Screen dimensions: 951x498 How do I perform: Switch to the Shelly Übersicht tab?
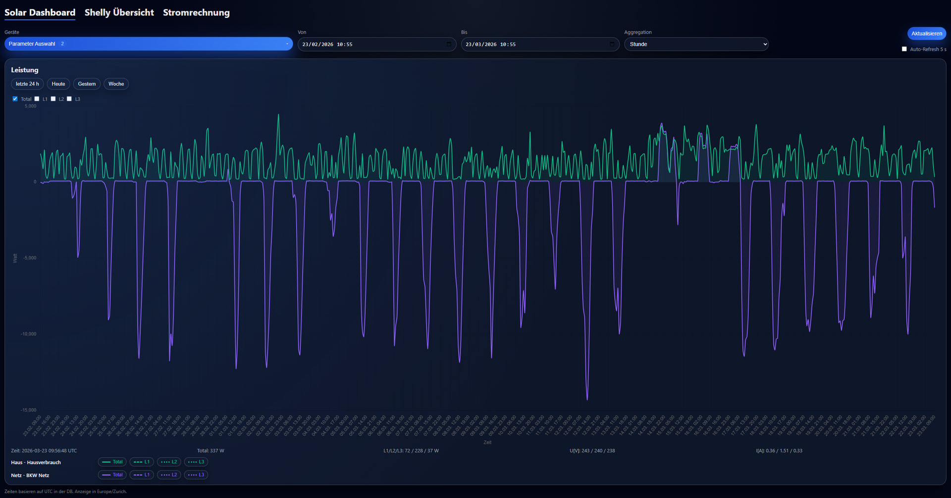click(x=119, y=12)
